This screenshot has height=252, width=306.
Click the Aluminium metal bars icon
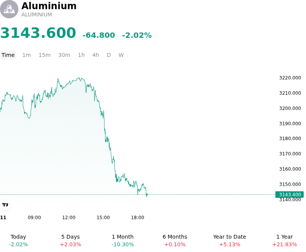[9, 9]
